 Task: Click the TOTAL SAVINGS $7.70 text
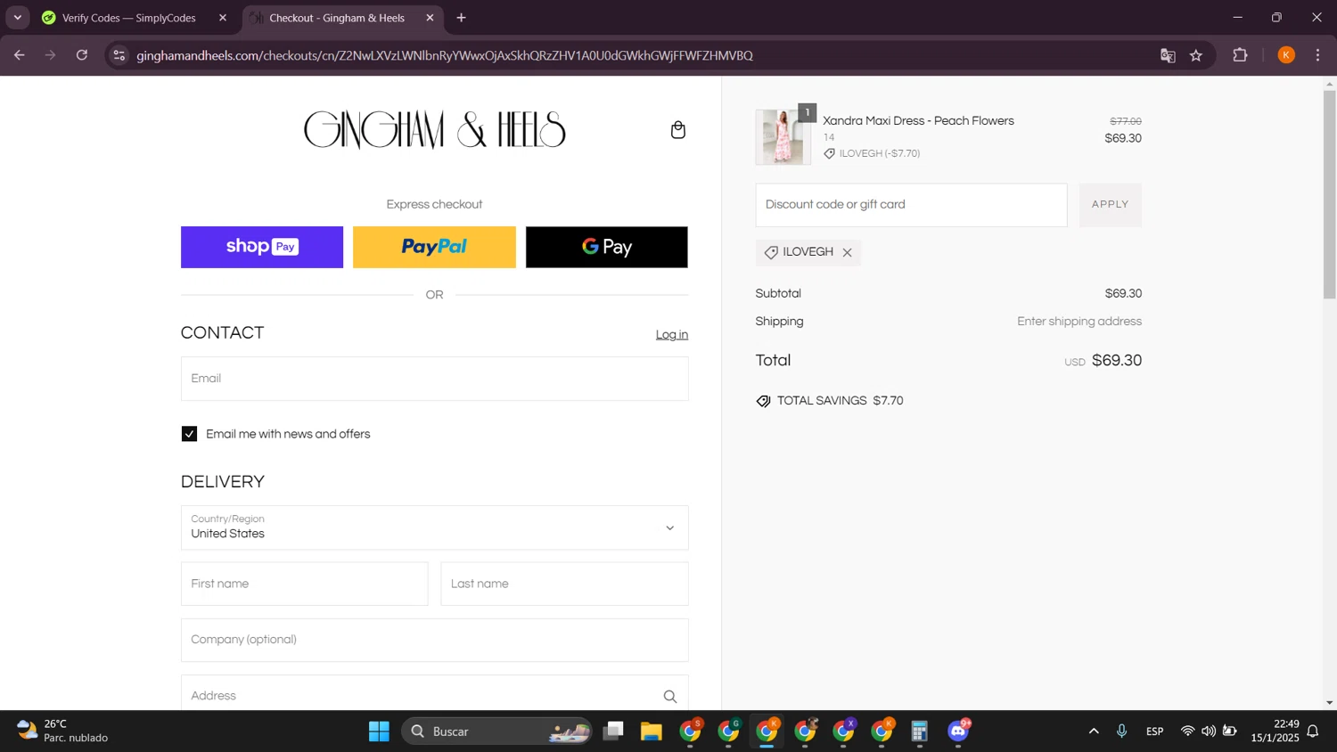click(x=840, y=401)
